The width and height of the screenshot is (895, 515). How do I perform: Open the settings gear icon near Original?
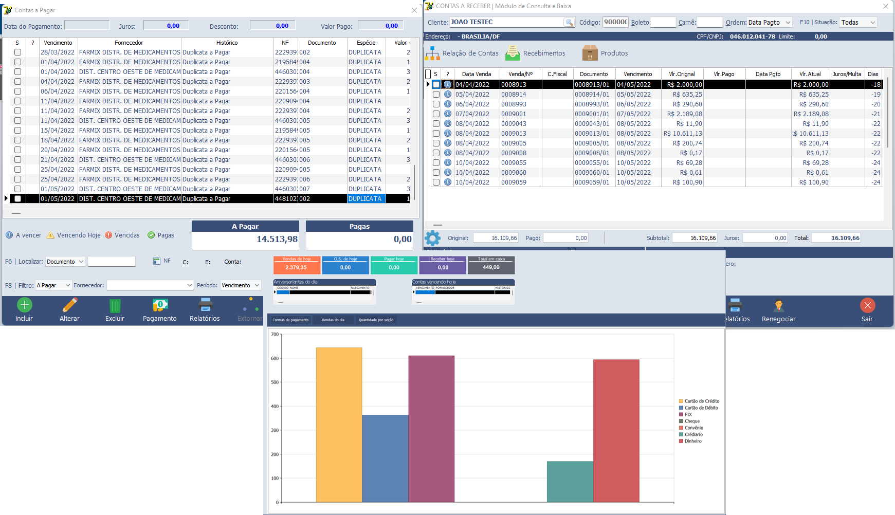432,238
